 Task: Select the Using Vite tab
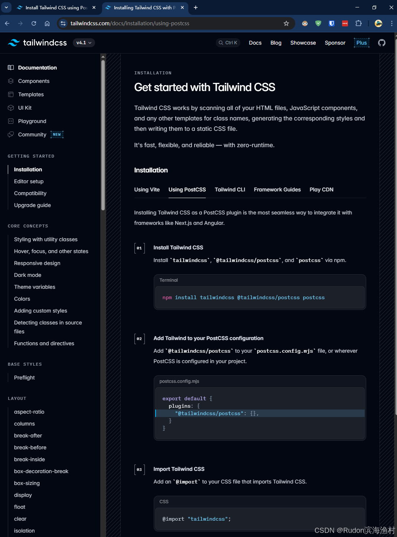147,190
